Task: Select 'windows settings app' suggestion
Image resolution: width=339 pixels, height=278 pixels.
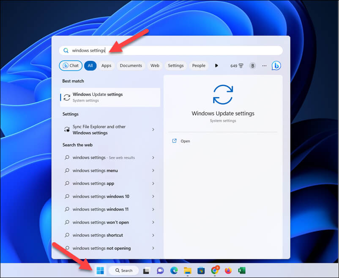Action: pyautogui.click(x=110, y=184)
